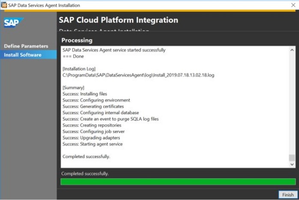Click the Processing heading
The width and height of the screenshot is (299, 200).
coord(77,40)
